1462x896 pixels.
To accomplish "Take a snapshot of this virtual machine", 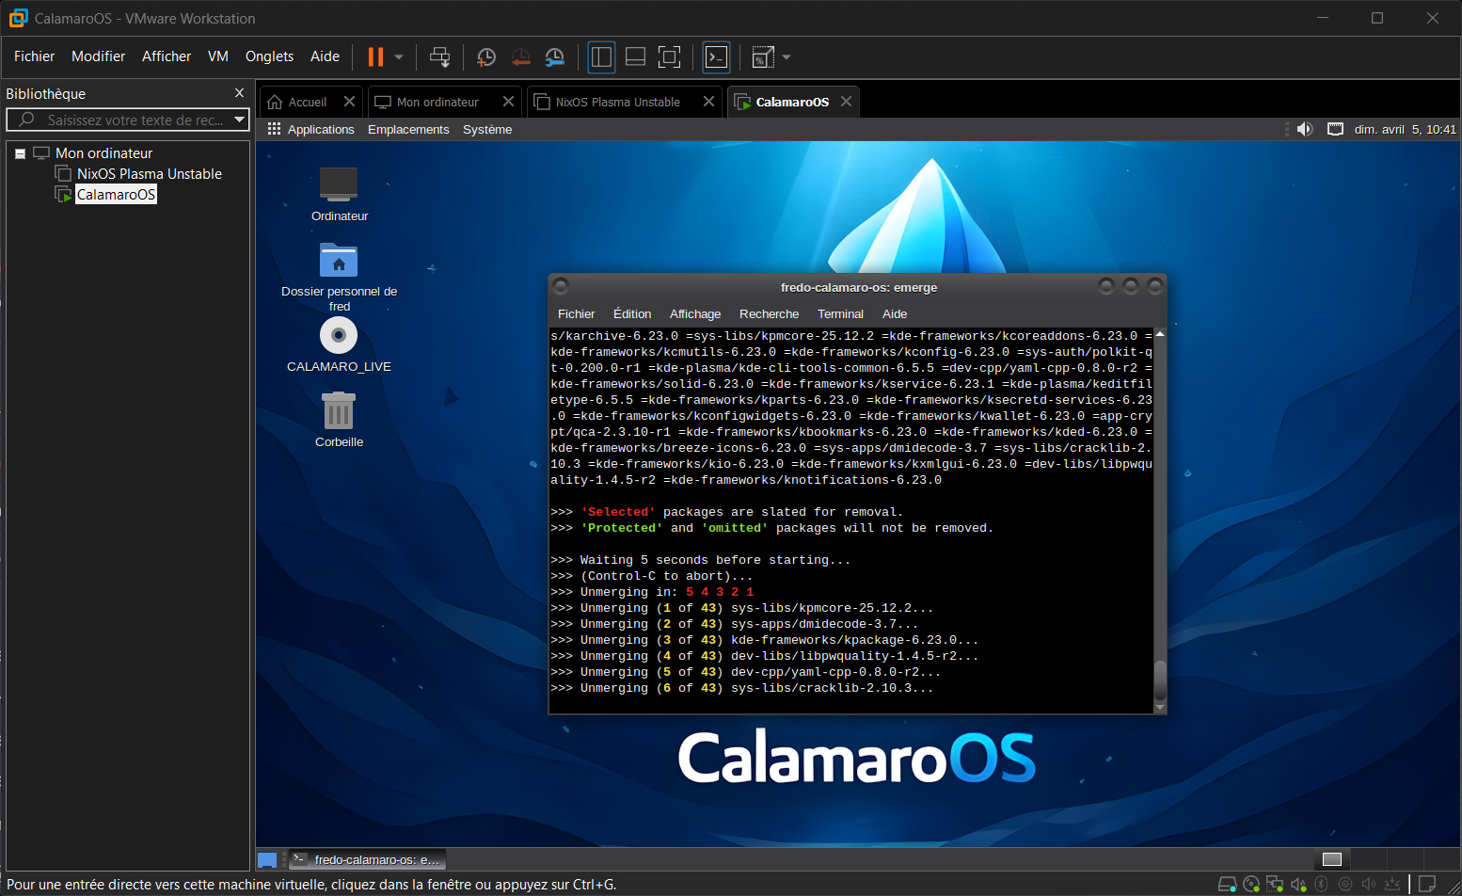I will pos(486,57).
